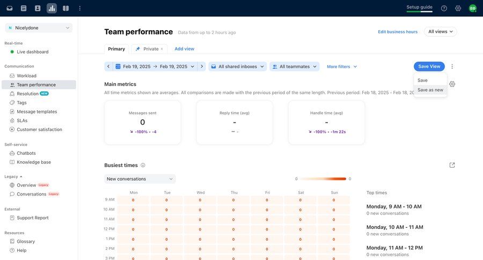Click the Edit business hours link
Image resolution: width=483 pixels, height=260 pixels.
pyautogui.click(x=398, y=32)
